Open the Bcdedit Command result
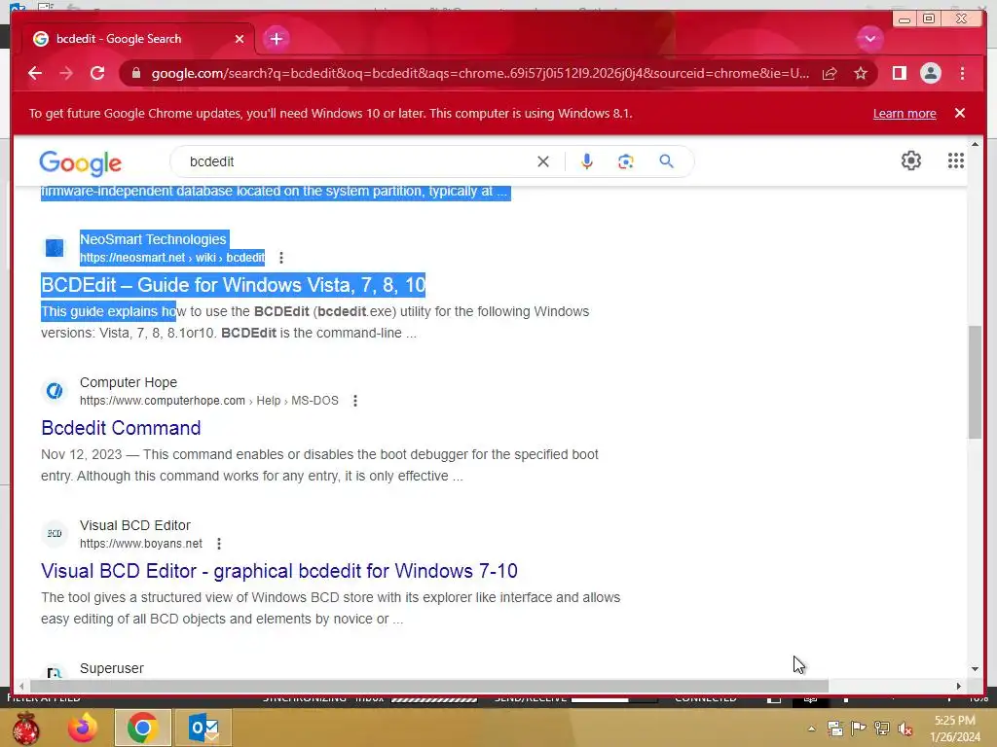This screenshot has width=997, height=747. click(121, 428)
